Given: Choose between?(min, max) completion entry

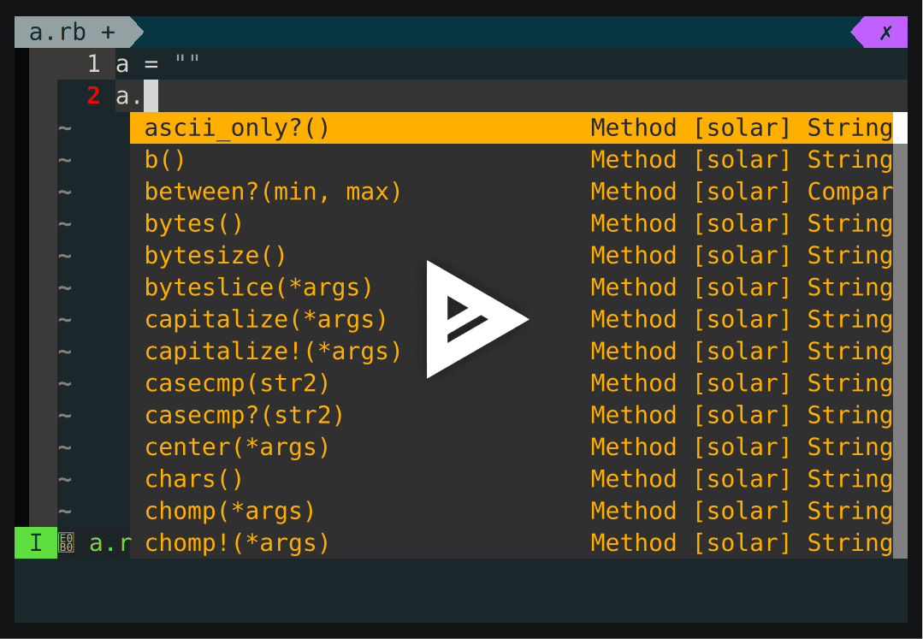Looking at the screenshot, I should point(274,191).
